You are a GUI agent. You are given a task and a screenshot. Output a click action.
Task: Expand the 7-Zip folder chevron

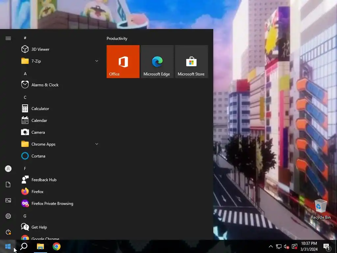(97, 61)
